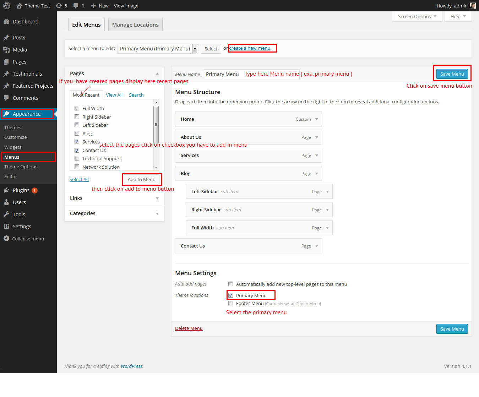Image resolution: width=479 pixels, height=397 pixels.
Task: Open the Widgets submenu item
Action: pyautogui.click(x=13, y=147)
